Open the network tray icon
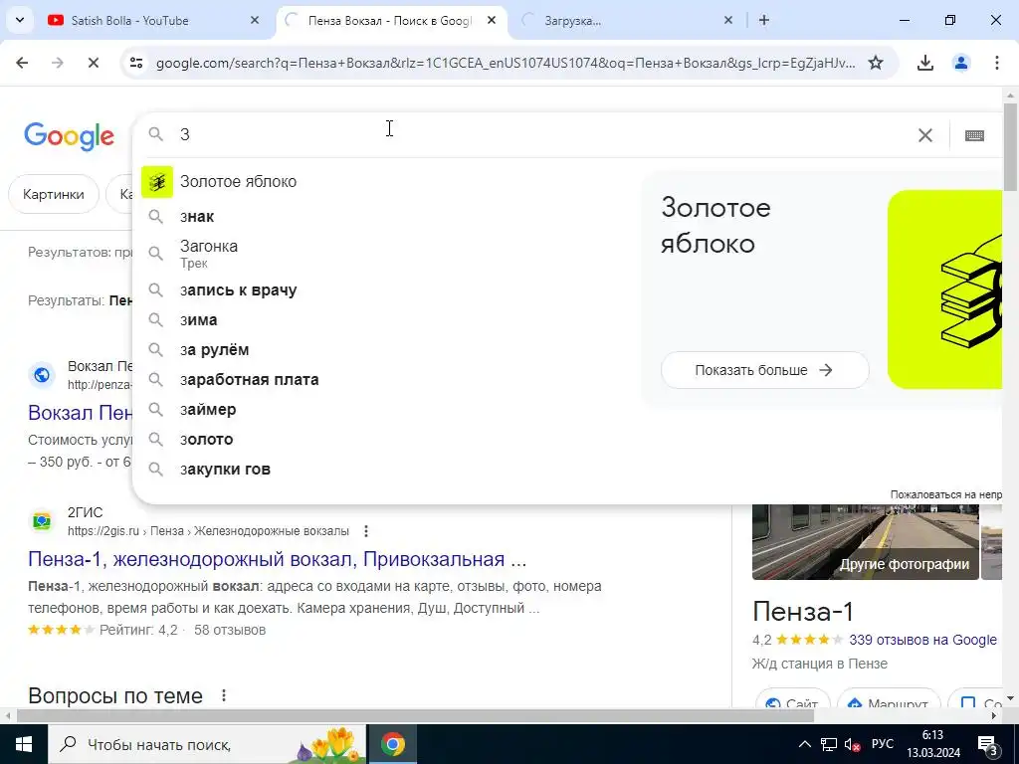 (x=829, y=744)
